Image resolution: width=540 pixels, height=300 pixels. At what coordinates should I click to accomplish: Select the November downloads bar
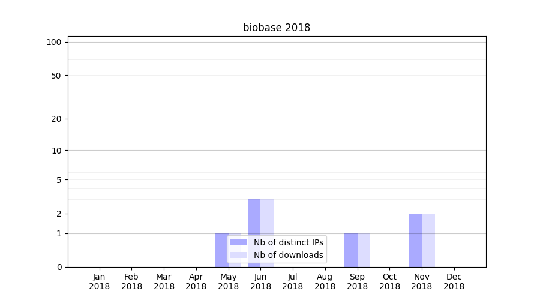(428, 240)
